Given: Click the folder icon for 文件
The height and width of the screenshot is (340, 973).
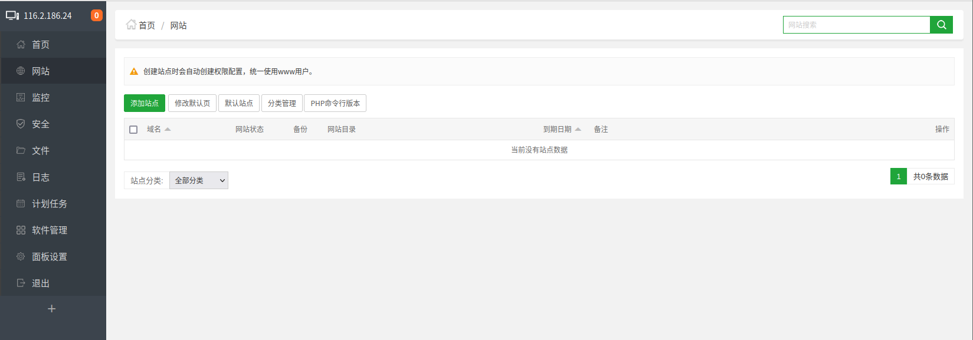Looking at the screenshot, I should click(21, 150).
